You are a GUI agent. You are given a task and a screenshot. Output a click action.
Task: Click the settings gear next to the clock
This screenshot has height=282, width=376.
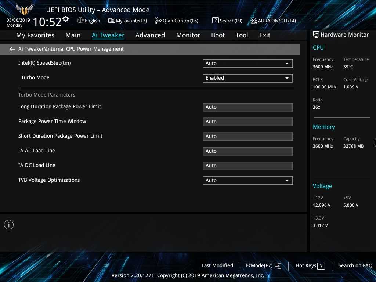pyautogui.click(x=66, y=19)
